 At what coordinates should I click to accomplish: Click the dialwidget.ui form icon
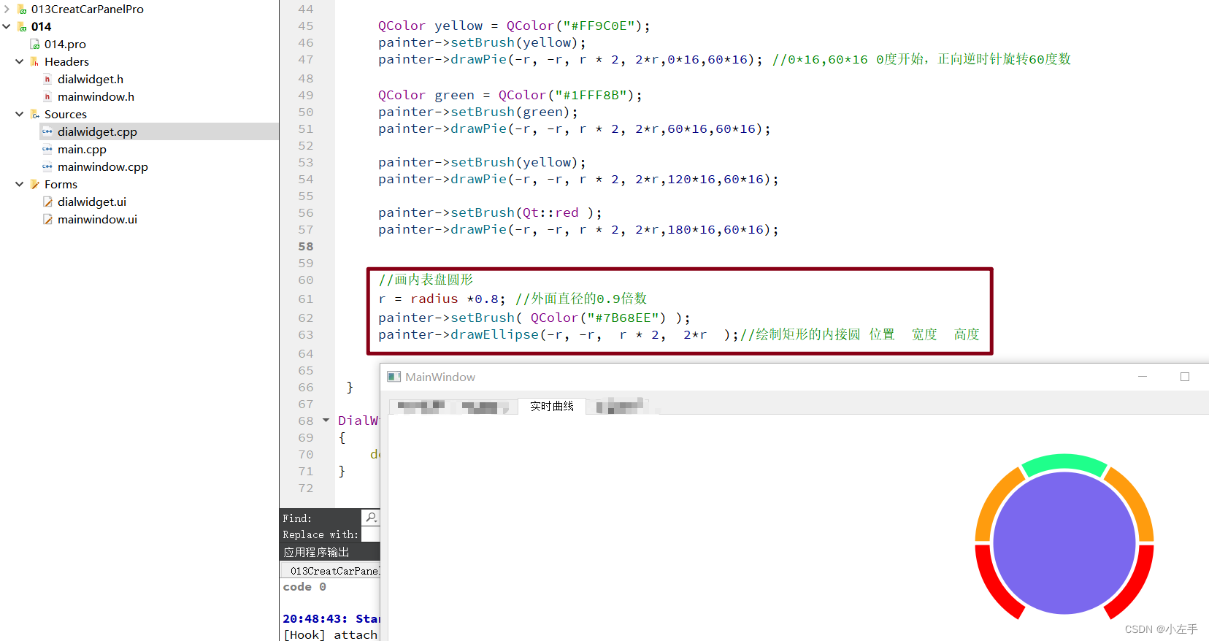47,201
